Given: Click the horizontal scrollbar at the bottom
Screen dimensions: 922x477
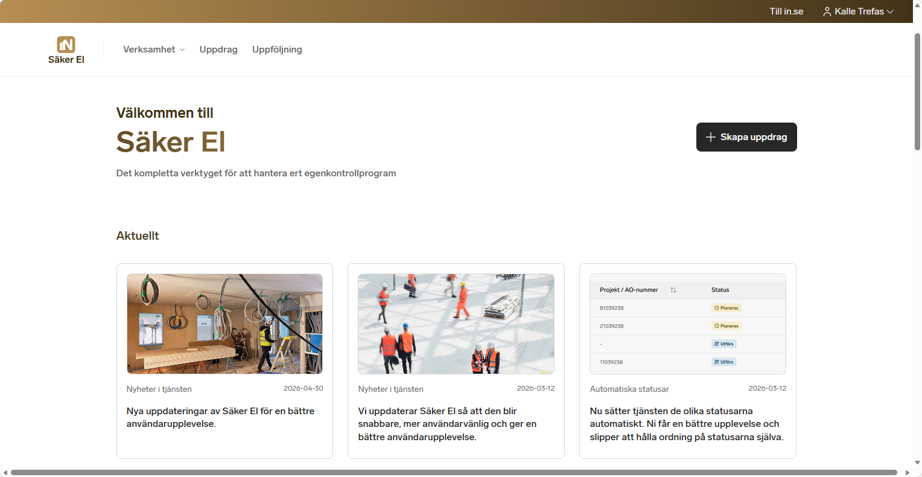Looking at the screenshot, I should tap(454, 473).
